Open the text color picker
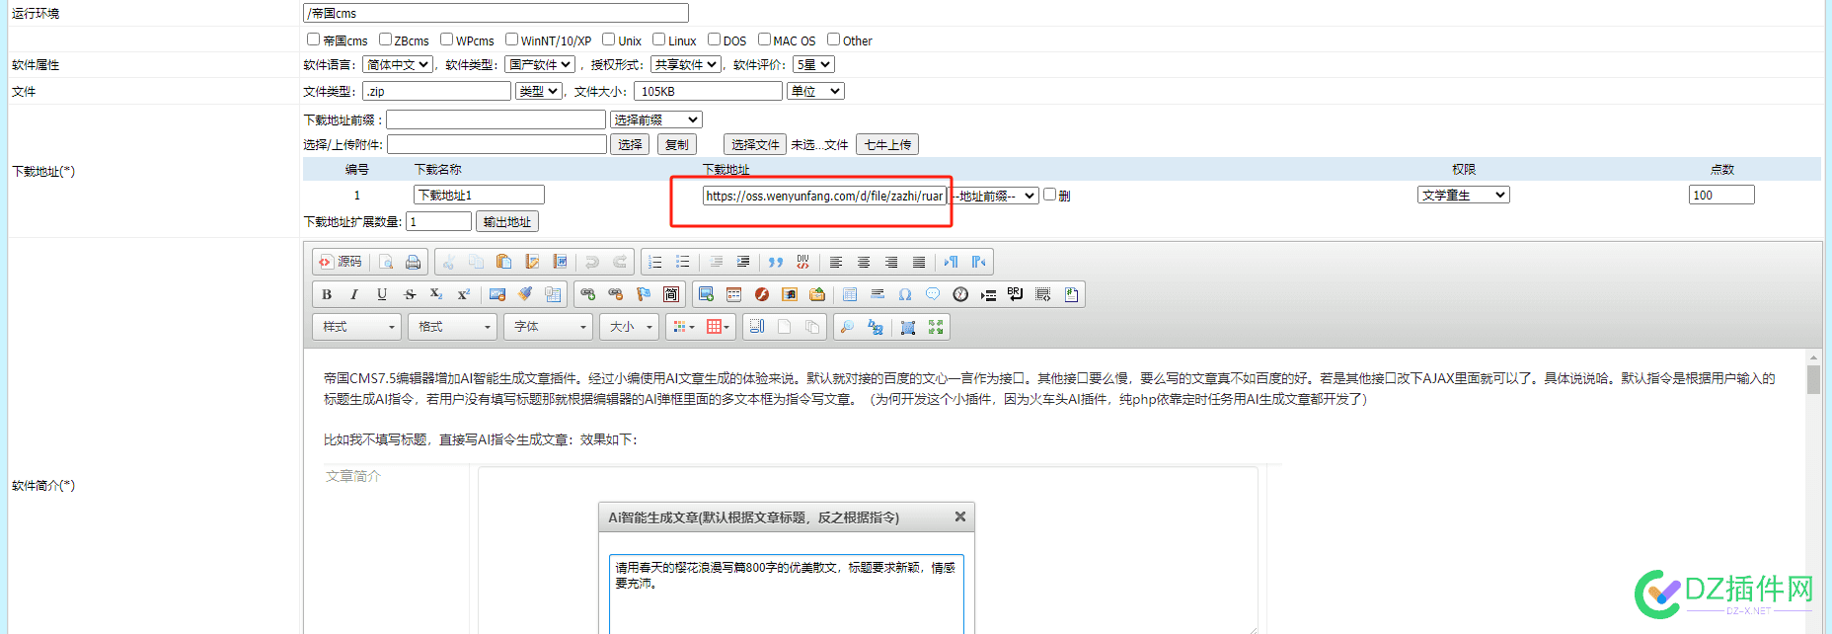Screen dimensions: 1832x634 pyautogui.click(x=682, y=327)
